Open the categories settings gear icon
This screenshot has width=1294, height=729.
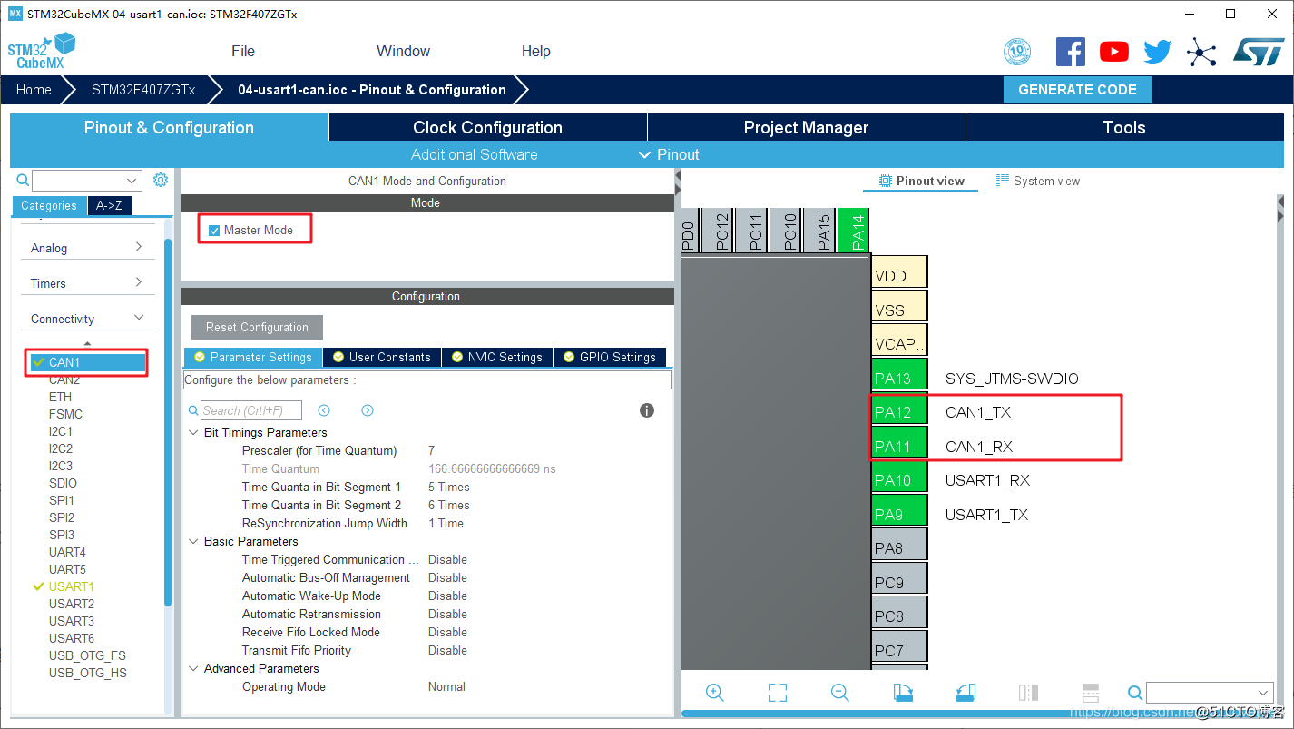click(161, 180)
